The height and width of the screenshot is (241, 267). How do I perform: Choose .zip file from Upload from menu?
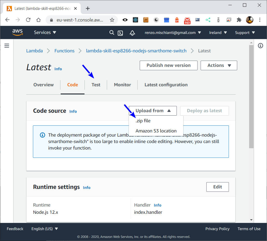143,120
